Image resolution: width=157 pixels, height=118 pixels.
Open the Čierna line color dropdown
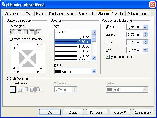point(94,71)
